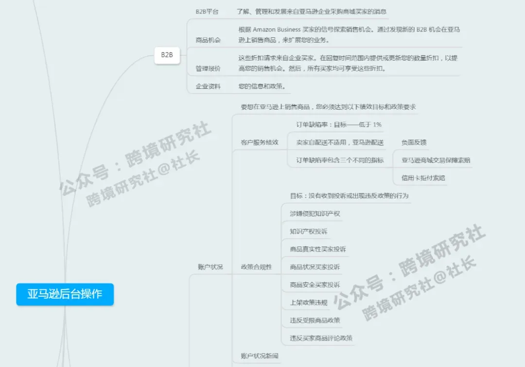The width and height of the screenshot is (525, 367).
Task: Select the 上架政策违规 node
Action: pos(308,303)
